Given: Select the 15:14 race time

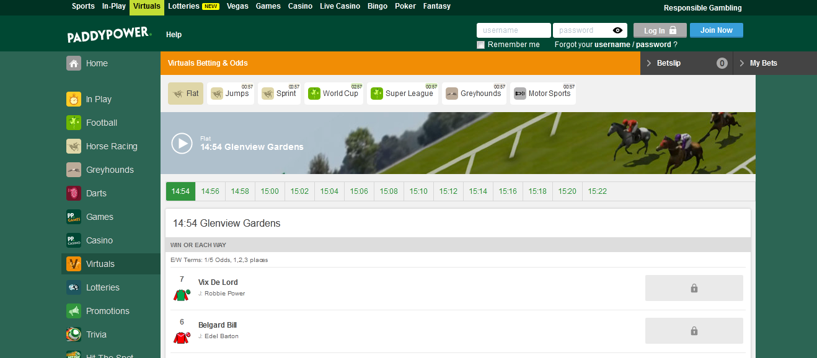Looking at the screenshot, I should click(478, 191).
